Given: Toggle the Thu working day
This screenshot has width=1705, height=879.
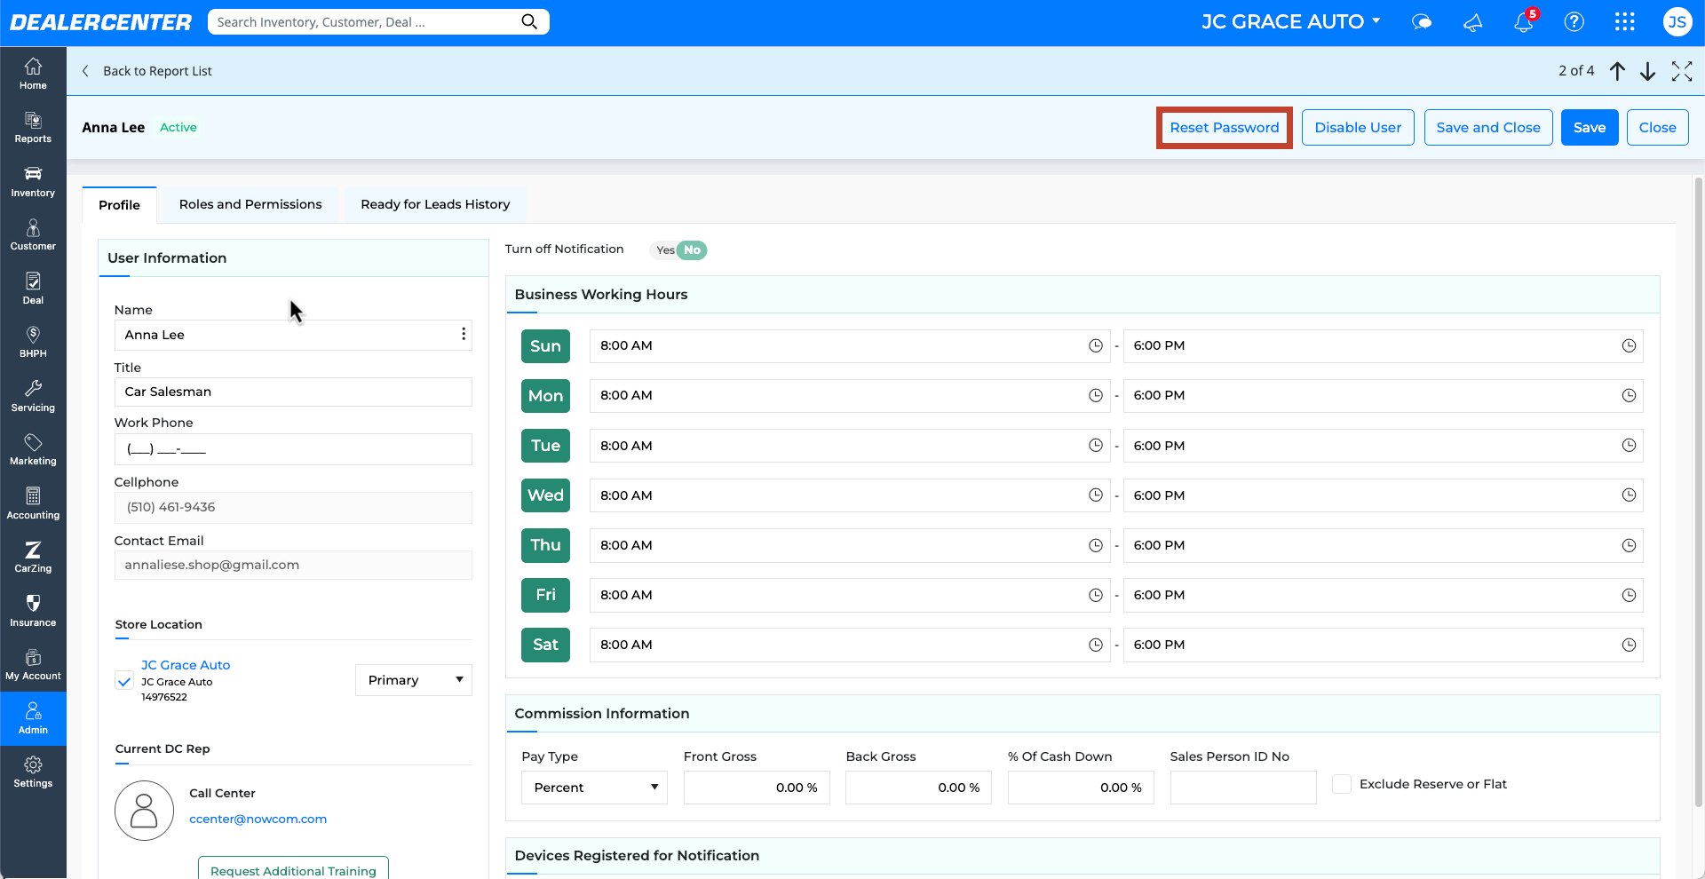Looking at the screenshot, I should (x=545, y=545).
